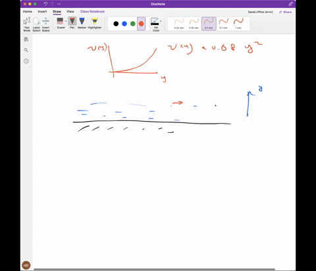Choose the blue ink color
The height and width of the screenshot is (271, 316).
coord(124,24)
